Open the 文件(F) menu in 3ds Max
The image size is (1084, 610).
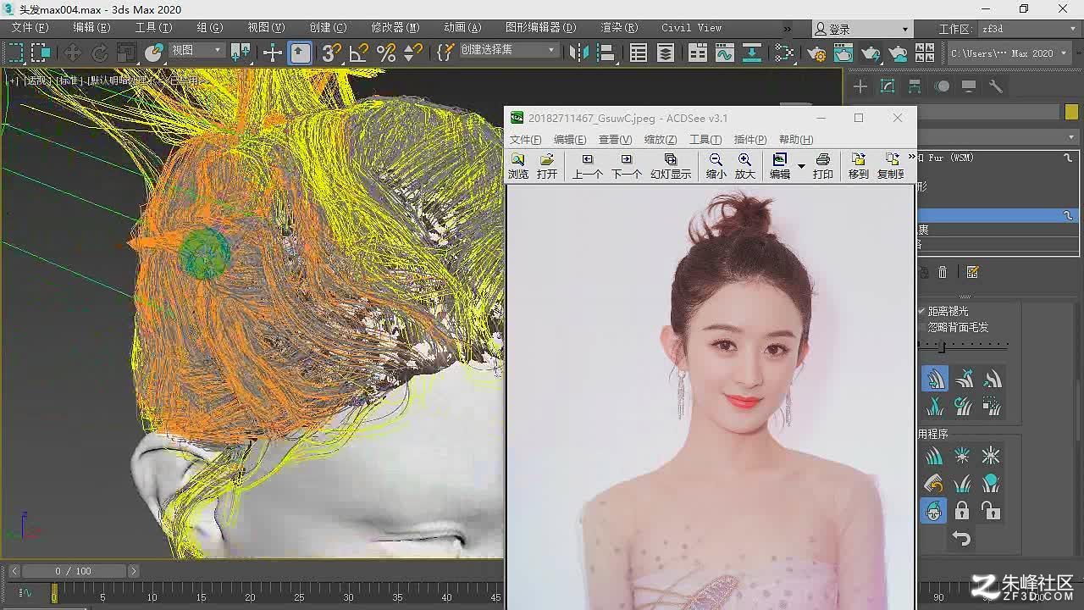coord(30,28)
